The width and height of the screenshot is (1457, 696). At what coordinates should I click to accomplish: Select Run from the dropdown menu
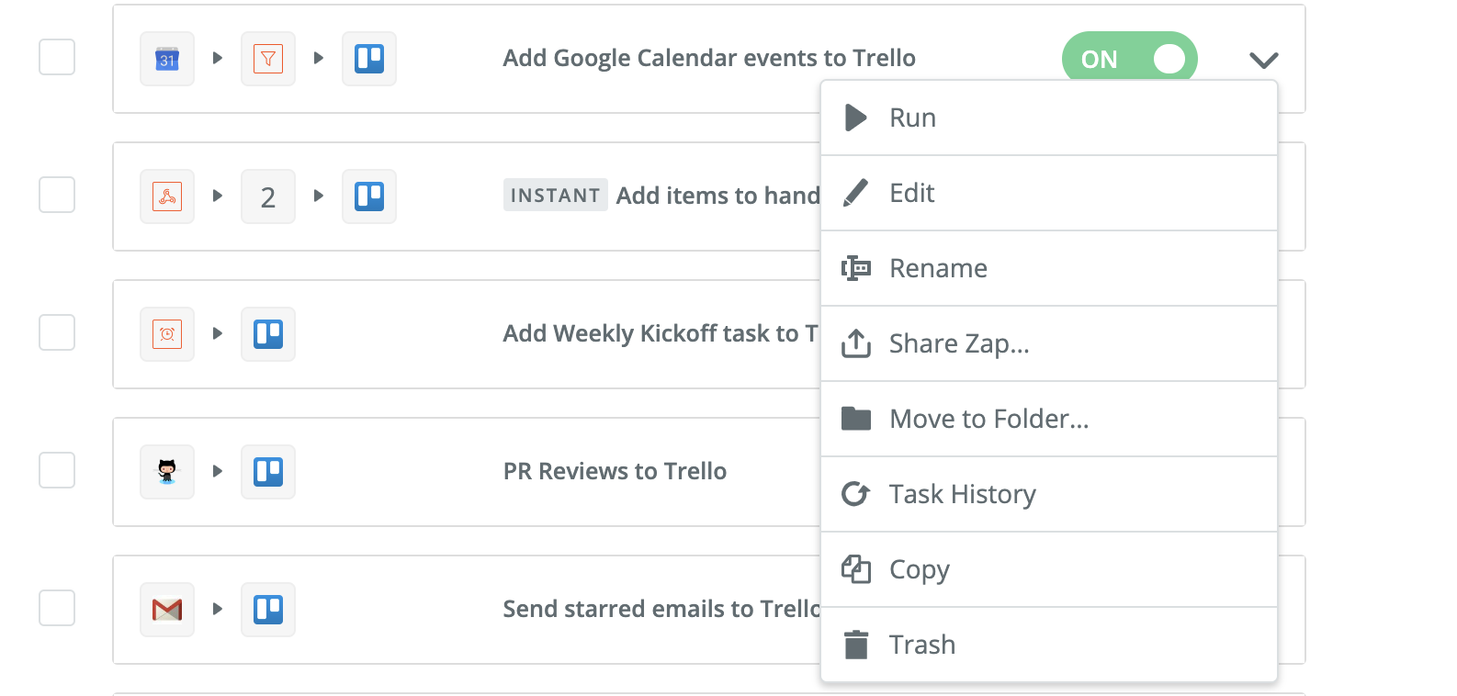click(912, 118)
